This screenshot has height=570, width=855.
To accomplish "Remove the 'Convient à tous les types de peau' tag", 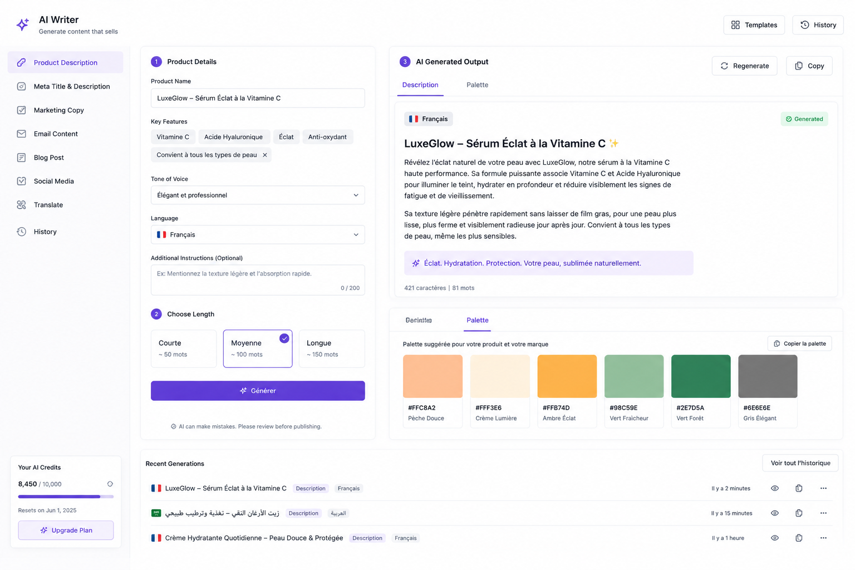I will coord(265,155).
